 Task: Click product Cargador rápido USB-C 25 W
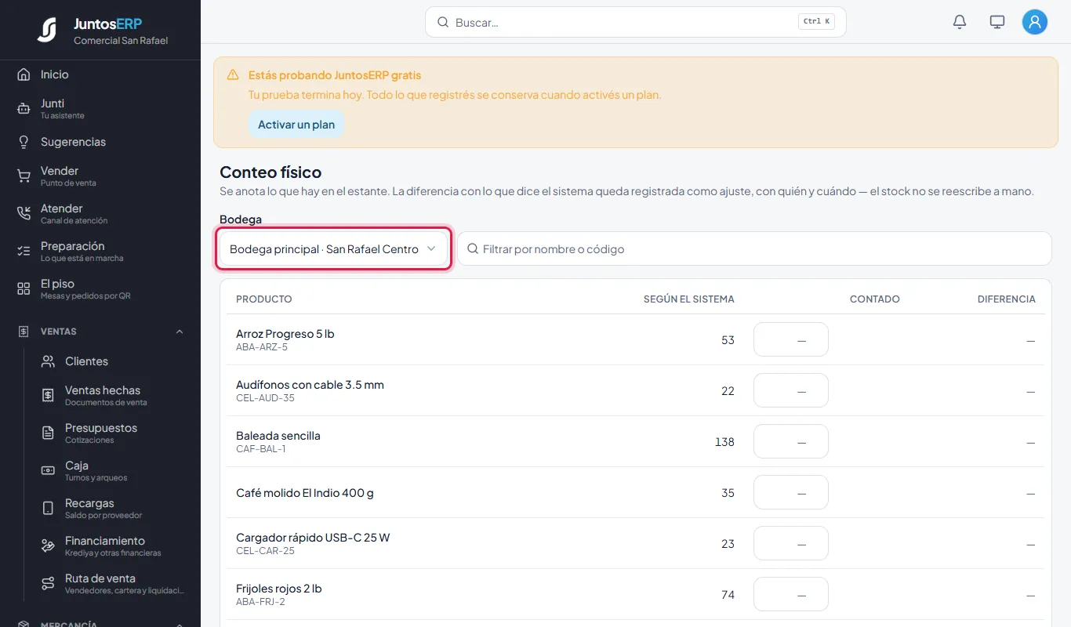click(313, 538)
